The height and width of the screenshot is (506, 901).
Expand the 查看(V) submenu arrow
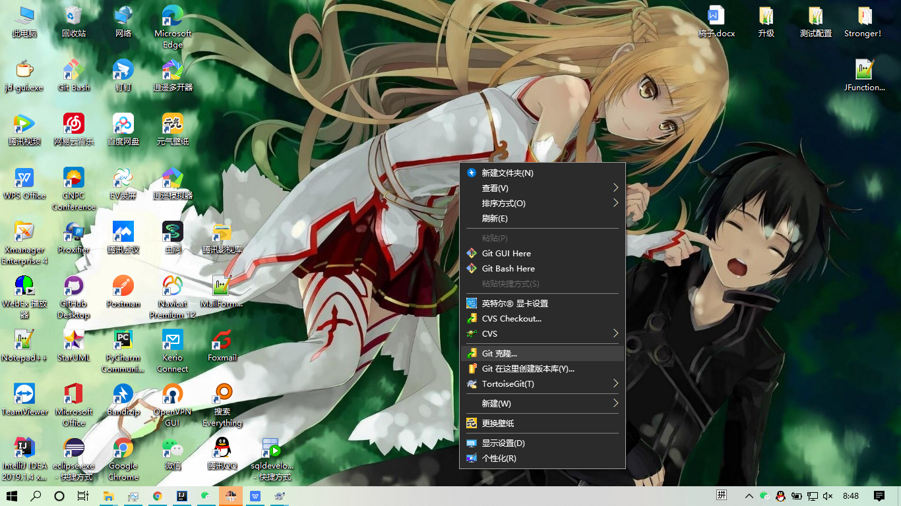615,188
